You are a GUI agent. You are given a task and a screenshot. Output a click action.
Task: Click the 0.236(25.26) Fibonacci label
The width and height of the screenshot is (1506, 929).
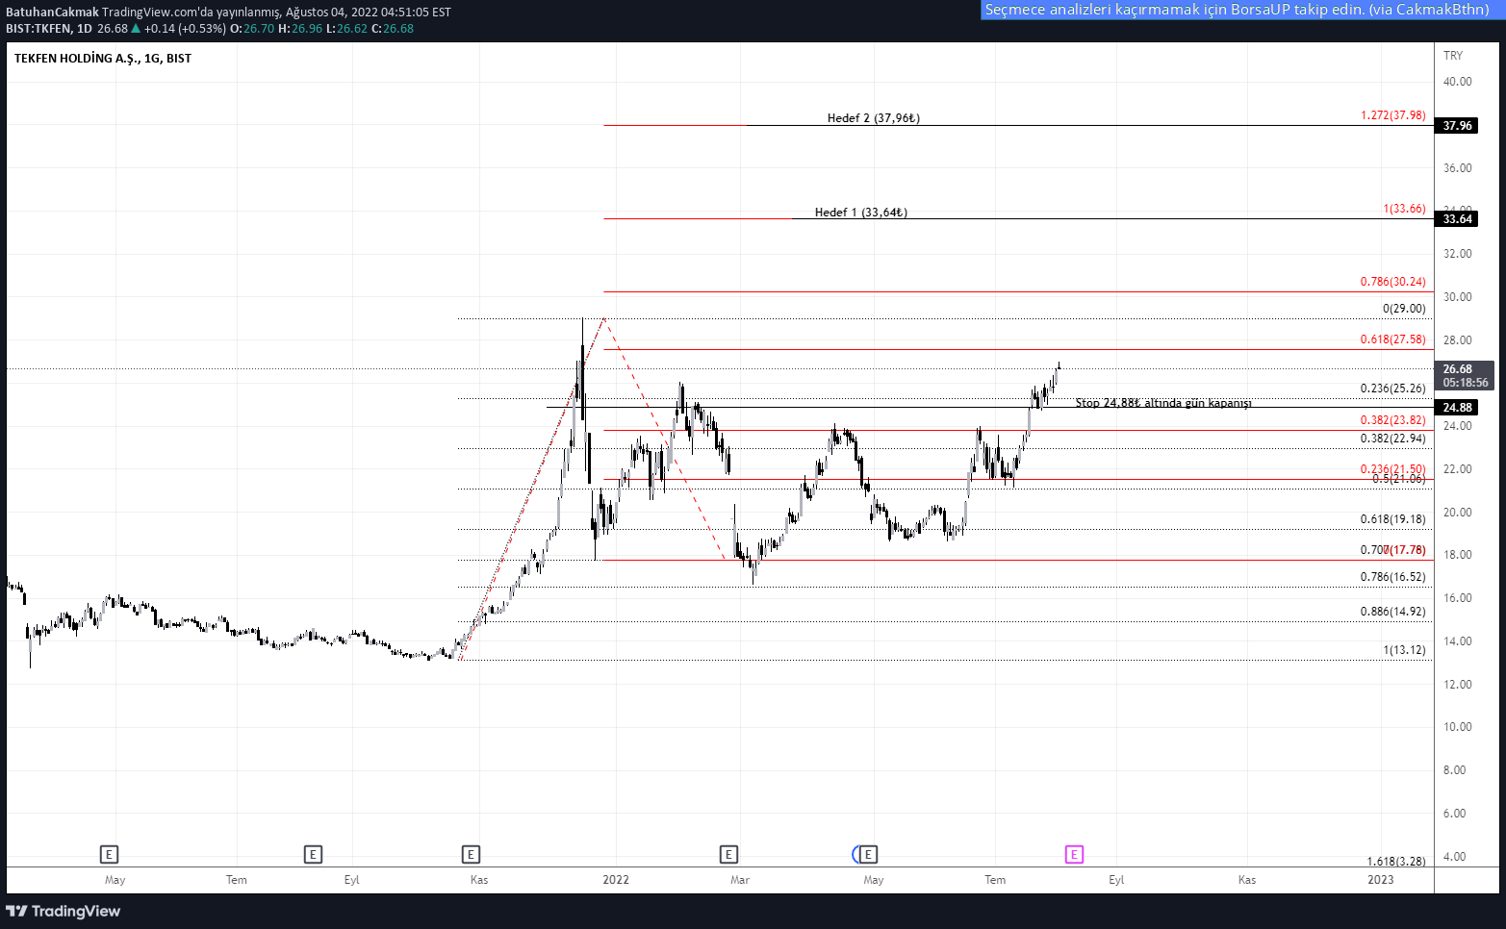[1393, 388]
